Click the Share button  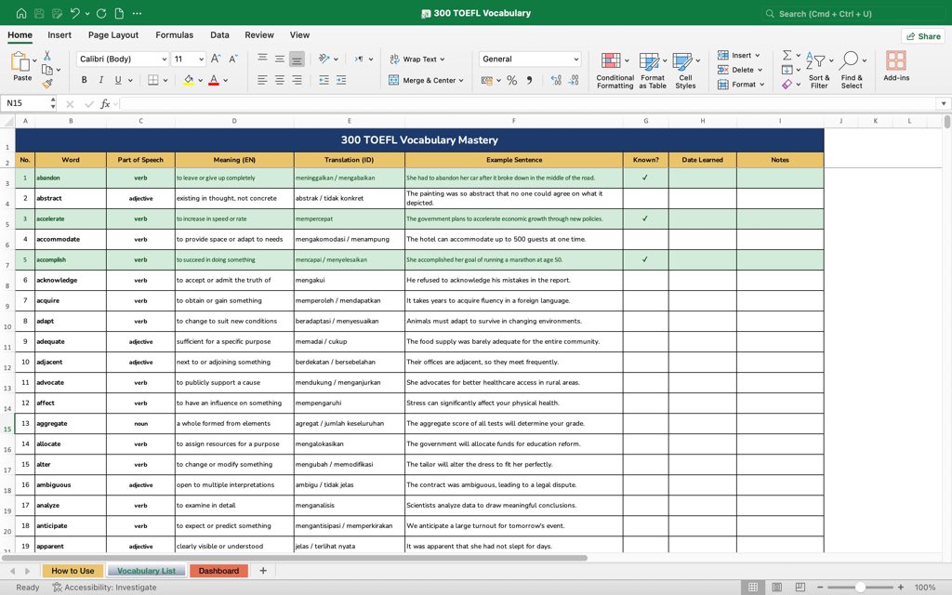pos(923,36)
